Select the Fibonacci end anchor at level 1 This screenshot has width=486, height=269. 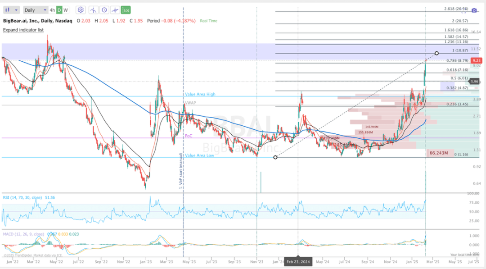[436, 53]
